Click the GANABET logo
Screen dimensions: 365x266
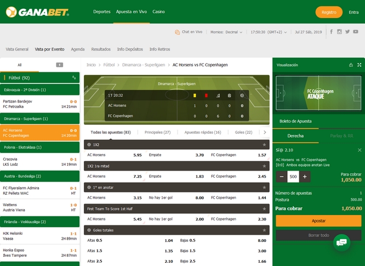tap(37, 12)
